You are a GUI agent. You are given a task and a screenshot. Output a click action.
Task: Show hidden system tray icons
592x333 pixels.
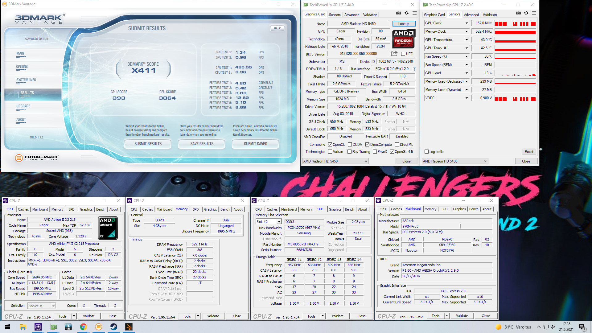pos(538,327)
